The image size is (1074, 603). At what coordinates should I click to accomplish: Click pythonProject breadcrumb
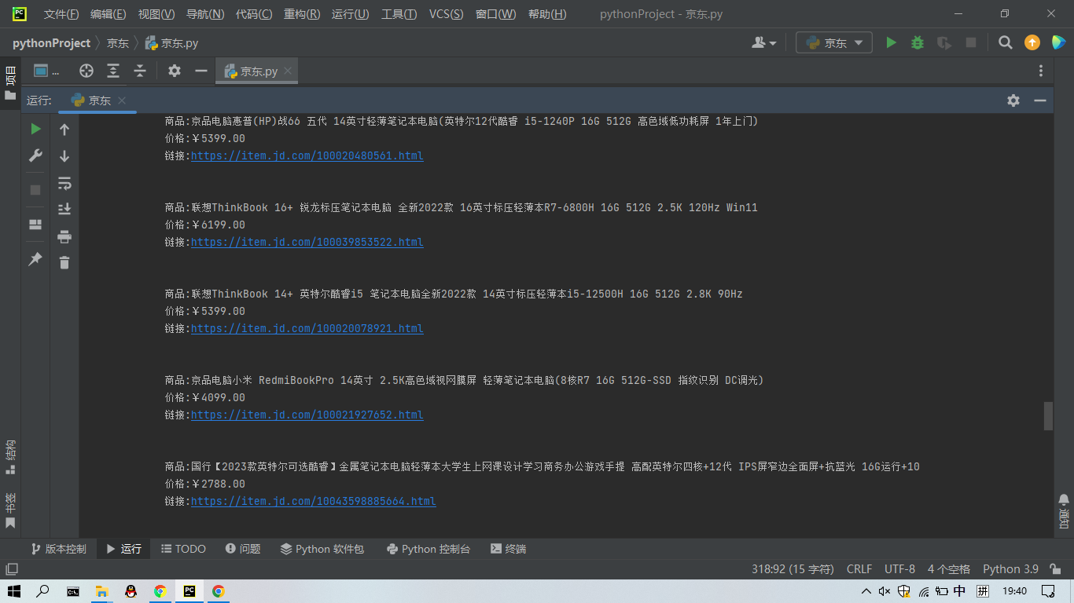click(52, 43)
